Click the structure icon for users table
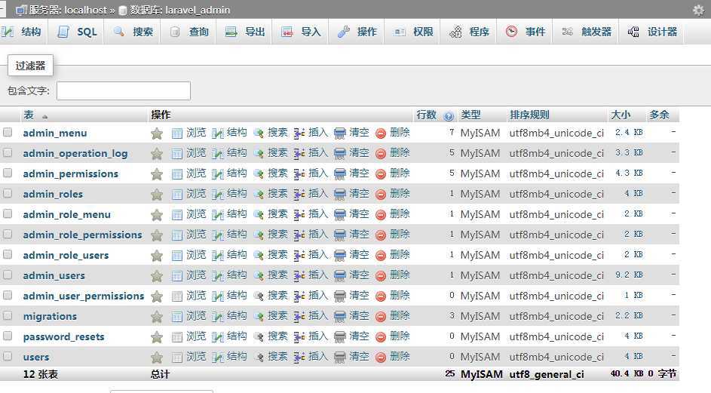 pyautogui.click(x=218, y=358)
